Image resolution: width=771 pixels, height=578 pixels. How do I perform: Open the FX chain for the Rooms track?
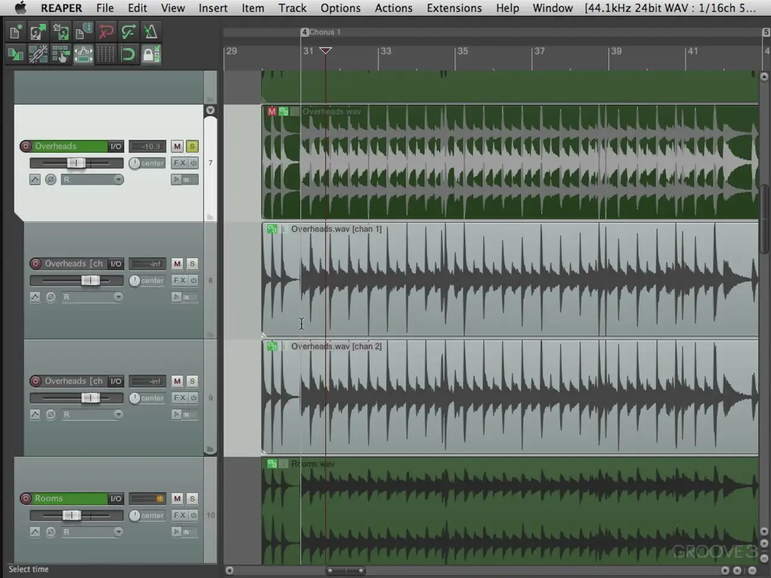(179, 515)
